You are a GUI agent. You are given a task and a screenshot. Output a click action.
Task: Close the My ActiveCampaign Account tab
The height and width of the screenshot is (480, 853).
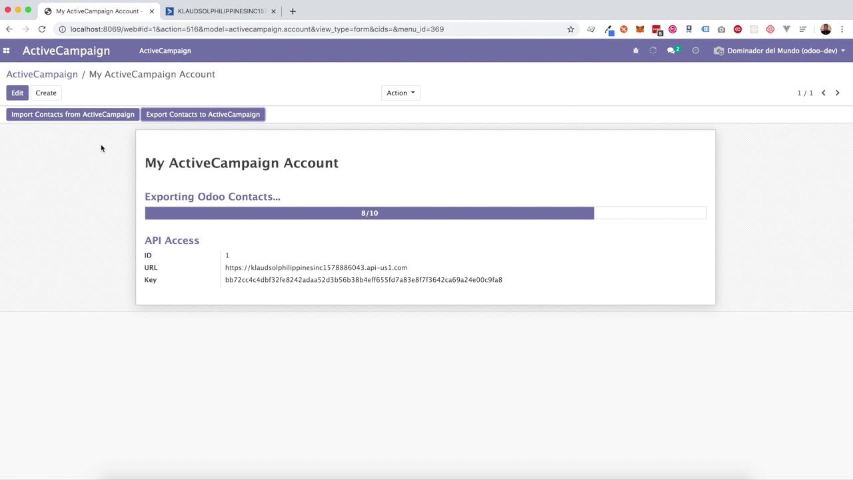(x=152, y=11)
